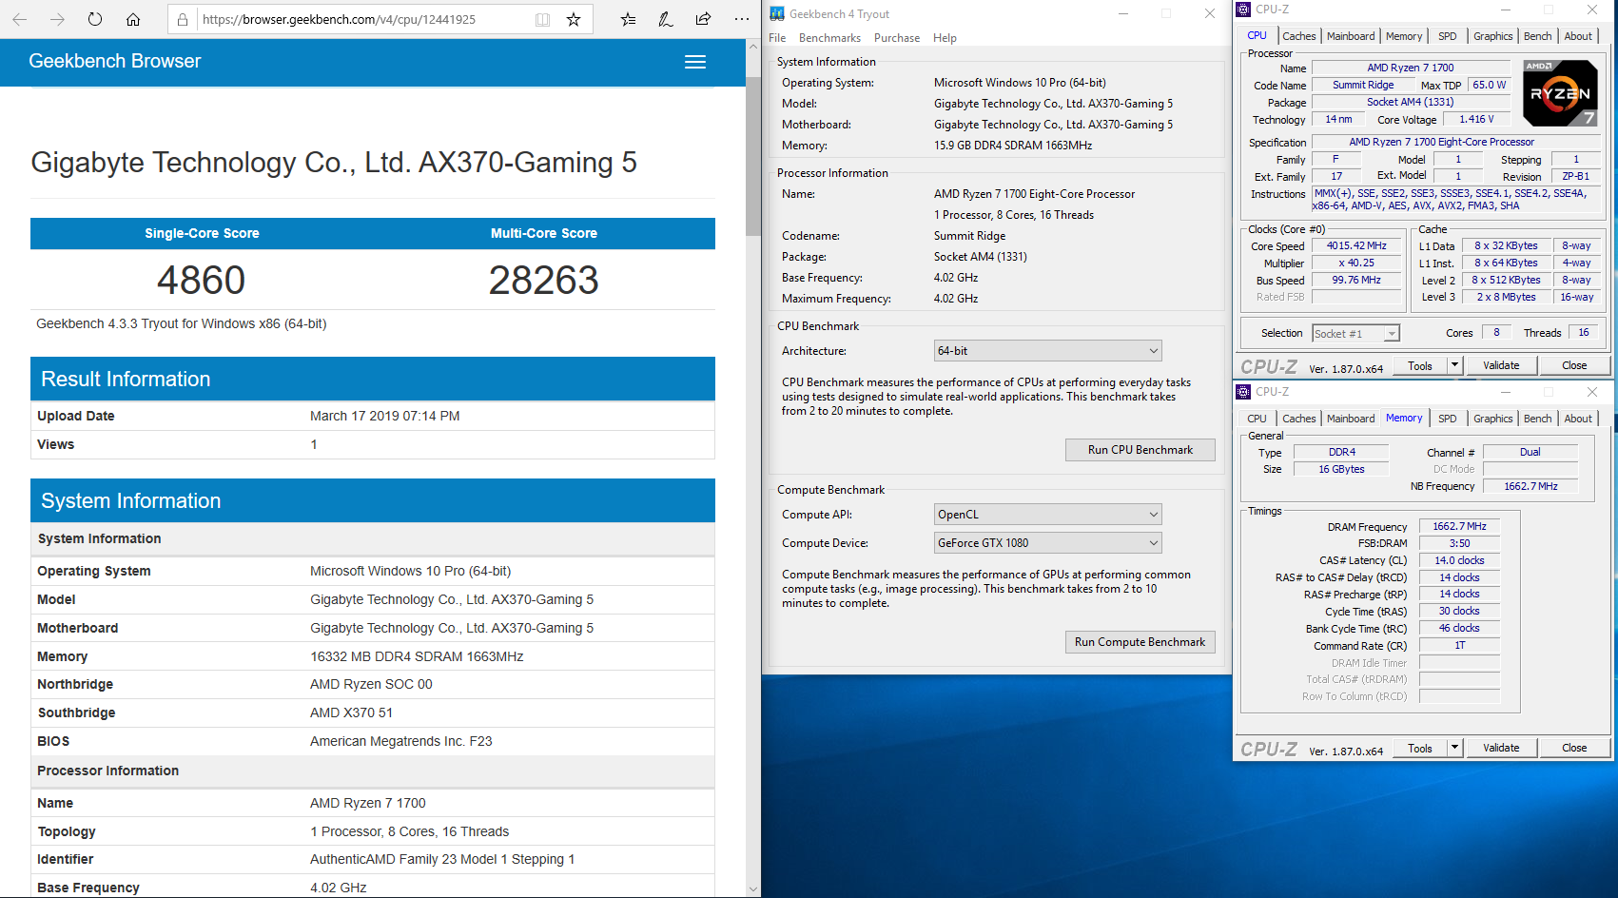
Task: Add this page to favorites
Action: [574, 19]
